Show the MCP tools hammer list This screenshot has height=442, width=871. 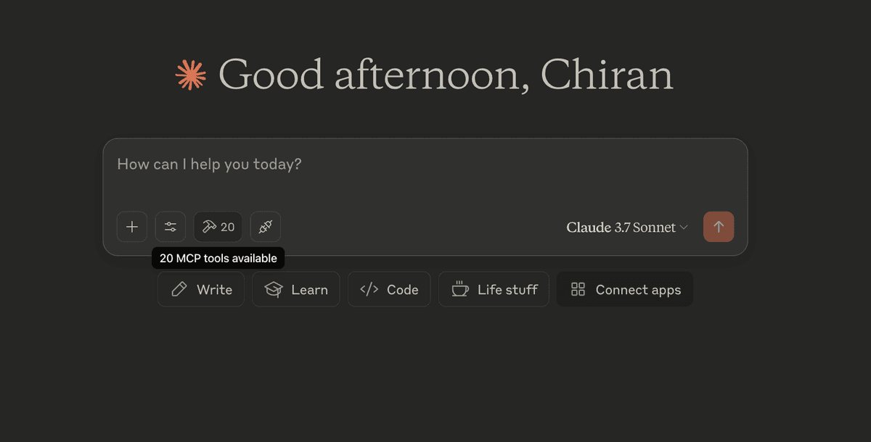pyautogui.click(x=218, y=227)
